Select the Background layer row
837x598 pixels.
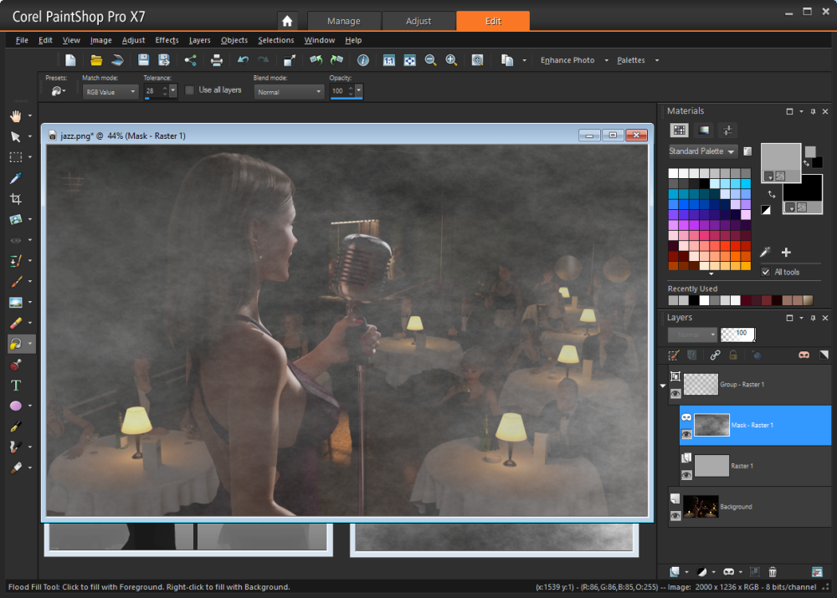(749, 507)
